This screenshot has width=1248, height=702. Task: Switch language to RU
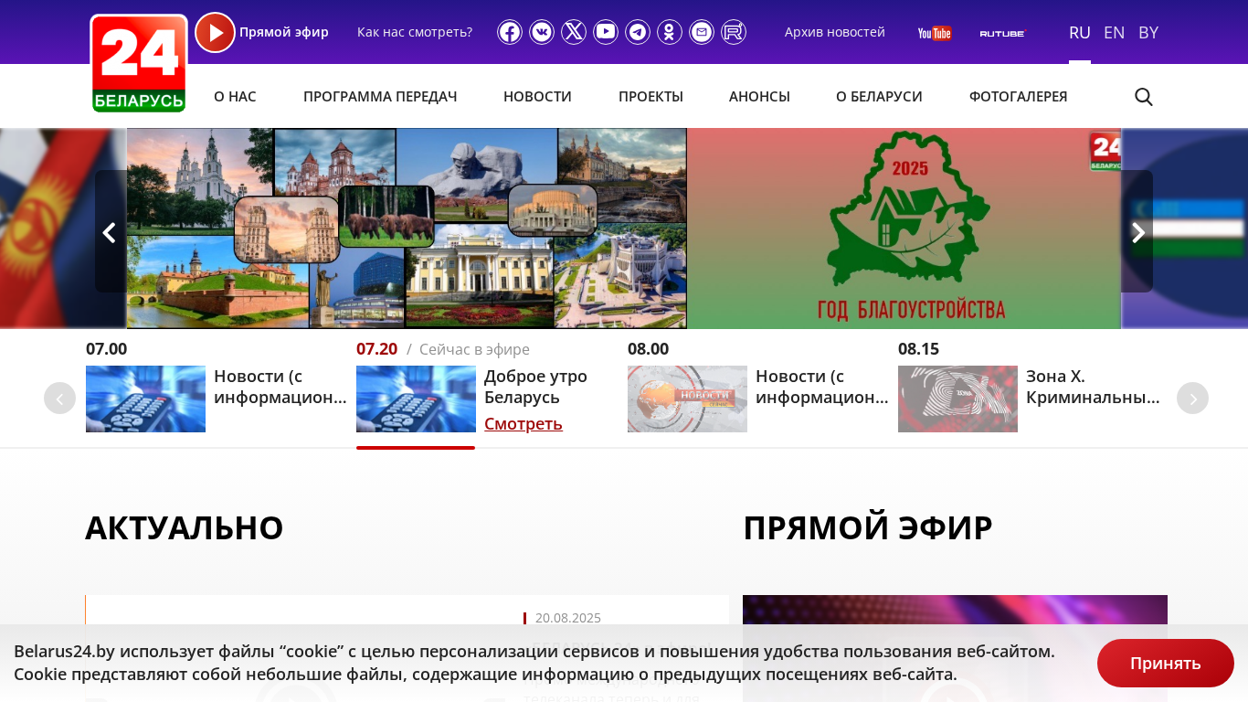click(x=1080, y=33)
